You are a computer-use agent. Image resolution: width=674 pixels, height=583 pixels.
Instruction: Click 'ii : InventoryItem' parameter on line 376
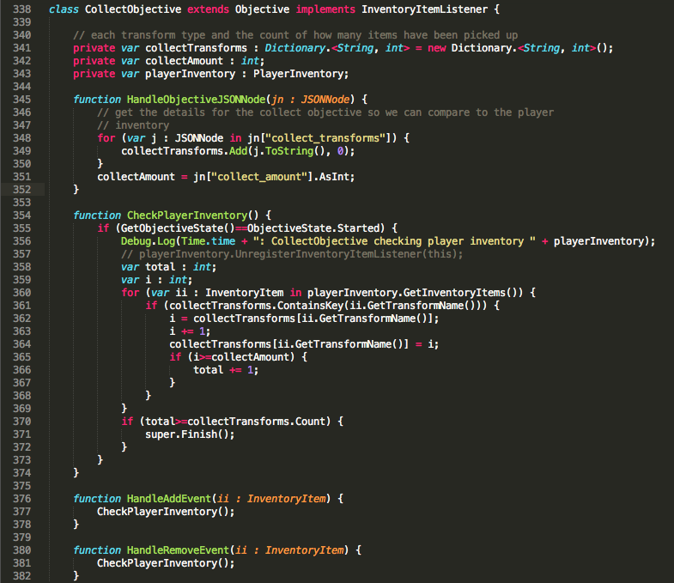coord(271,499)
